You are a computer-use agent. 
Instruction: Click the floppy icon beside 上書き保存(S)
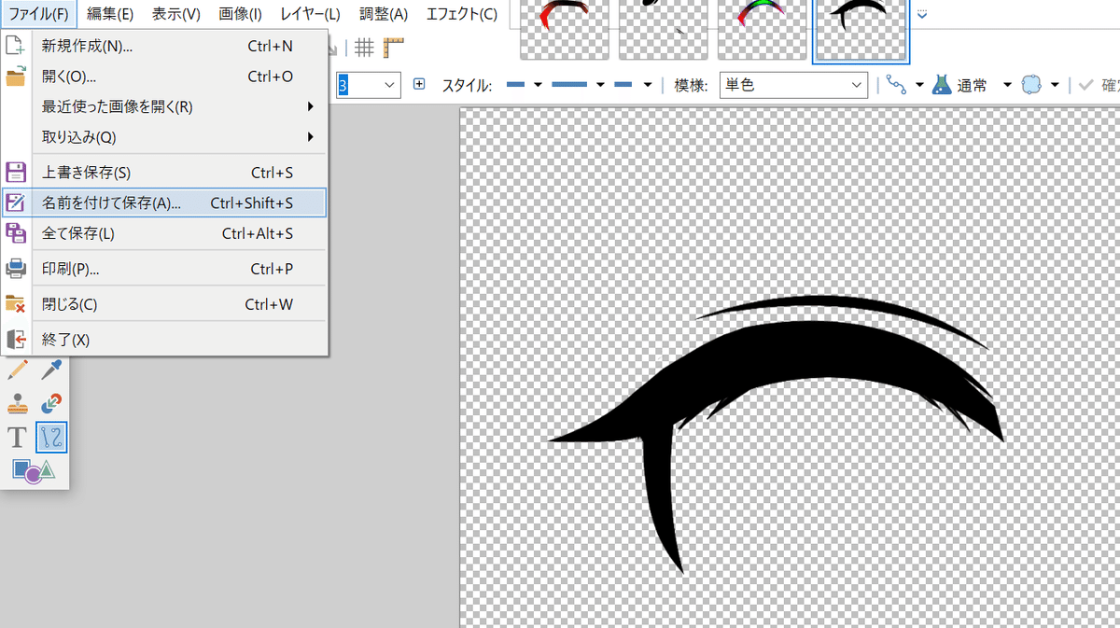coord(16,173)
